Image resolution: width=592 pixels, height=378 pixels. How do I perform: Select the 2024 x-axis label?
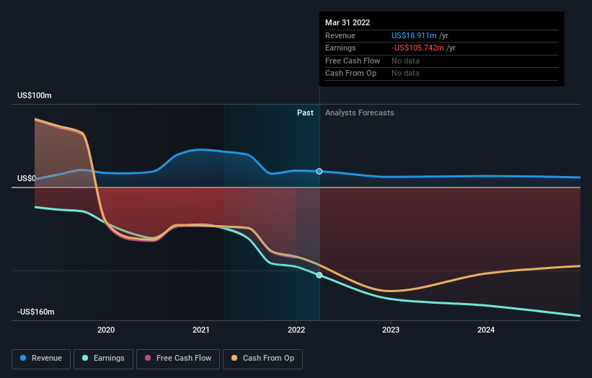coord(486,330)
